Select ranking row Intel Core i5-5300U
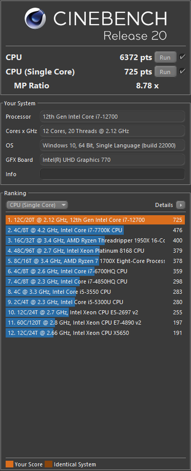191x471 pixels. coord(95,302)
